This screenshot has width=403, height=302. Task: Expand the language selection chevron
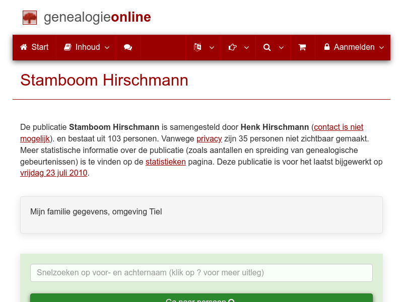[212, 48]
